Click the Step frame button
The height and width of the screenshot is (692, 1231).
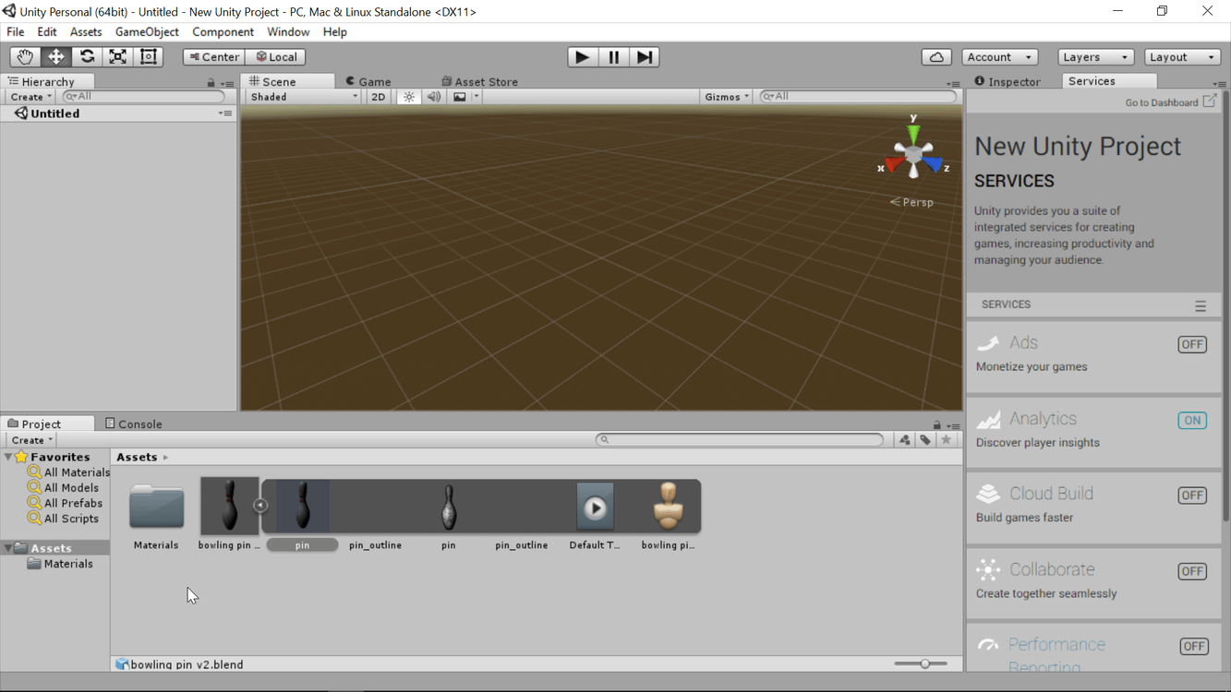[645, 57]
